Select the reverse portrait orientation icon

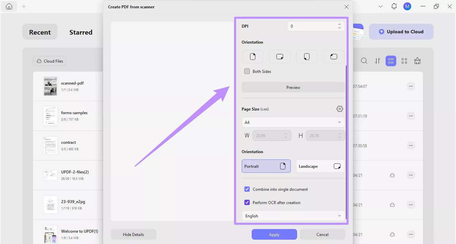click(x=306, y=57)
